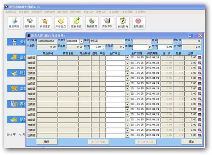
Task: Open the 会员管理 menu
Action: [24, 12]
